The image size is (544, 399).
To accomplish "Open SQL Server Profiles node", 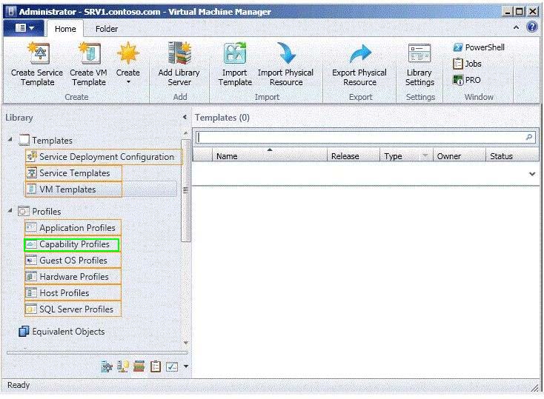I will click(x=73, y=309).
